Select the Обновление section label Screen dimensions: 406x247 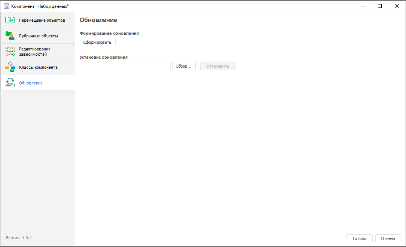[31, 83]
